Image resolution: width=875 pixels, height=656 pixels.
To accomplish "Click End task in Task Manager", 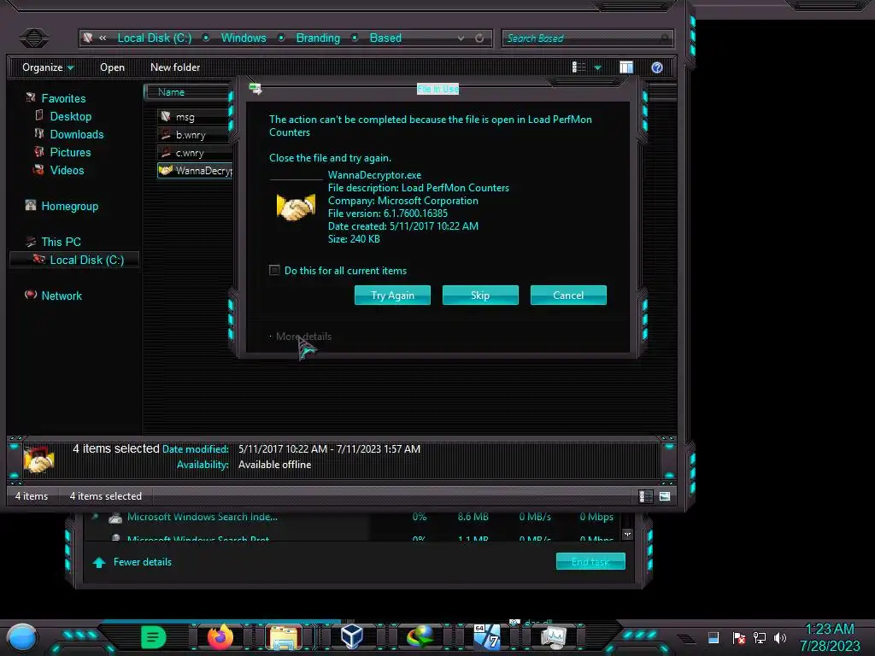I will coord(590,562).
